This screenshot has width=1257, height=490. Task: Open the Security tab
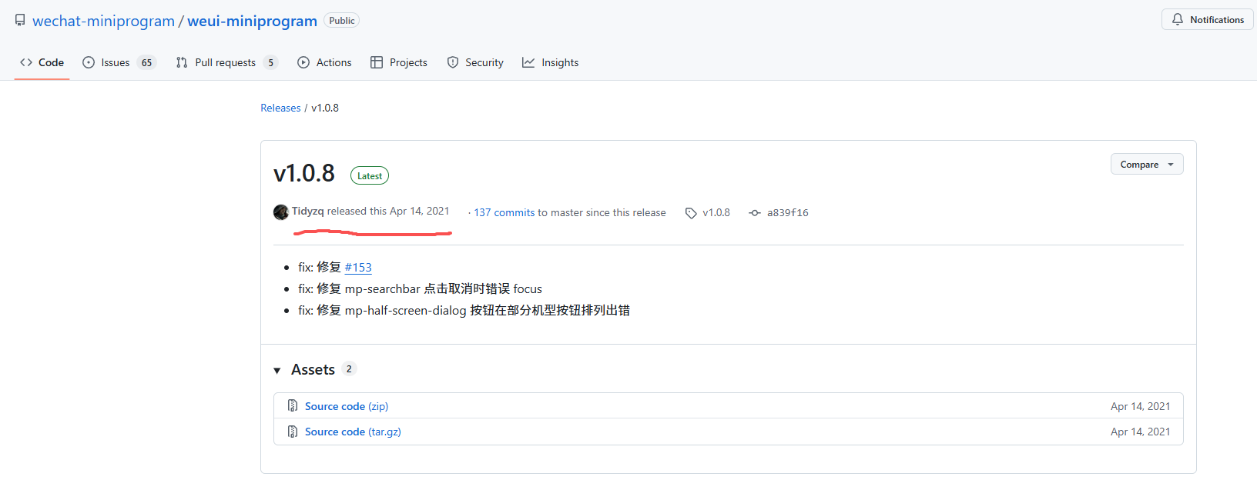[x=475, y=62]
